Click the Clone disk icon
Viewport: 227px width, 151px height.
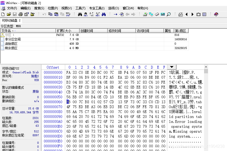click(x=151, y=14)
